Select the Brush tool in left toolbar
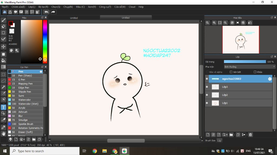 click(x=3, y=20)
